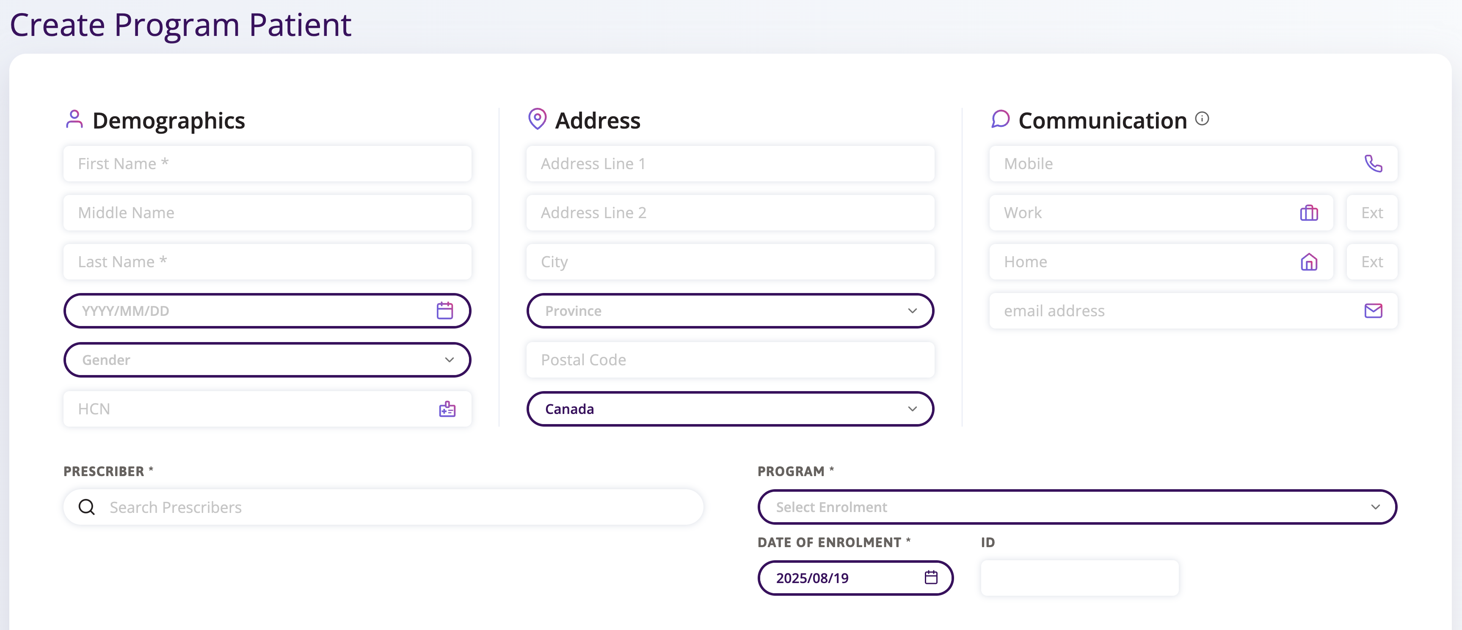Viewport: 1462px width, 630px height.
Task: Open the Canada country dropdown
Action: pos(730,409)
